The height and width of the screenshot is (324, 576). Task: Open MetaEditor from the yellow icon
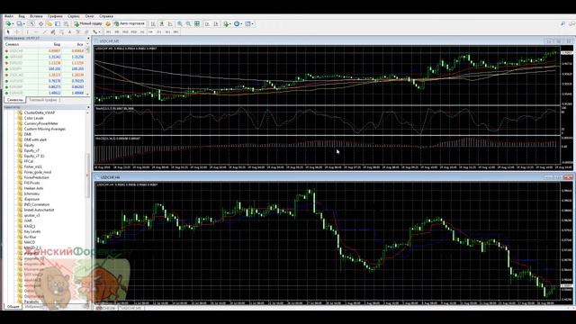pos(108,24)
